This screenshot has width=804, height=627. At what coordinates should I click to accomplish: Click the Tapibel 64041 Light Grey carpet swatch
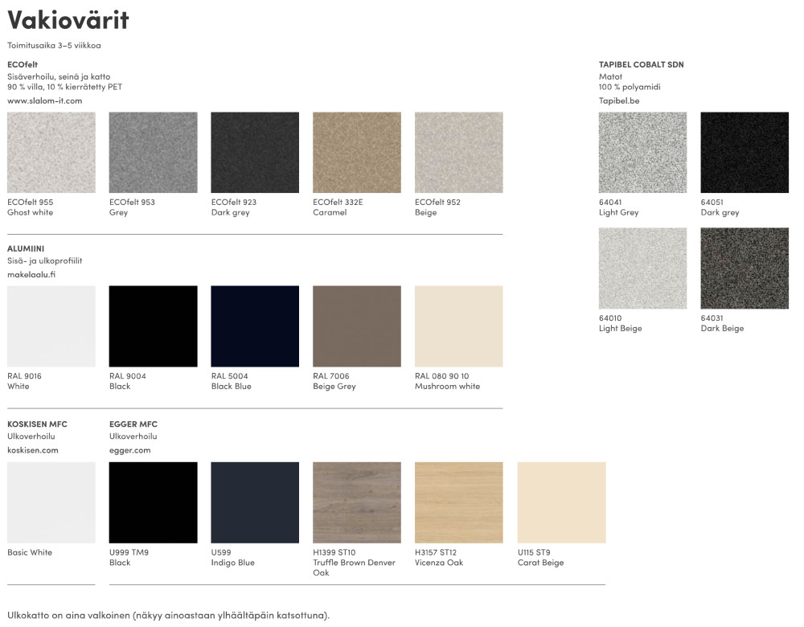(x=642, y=153)
